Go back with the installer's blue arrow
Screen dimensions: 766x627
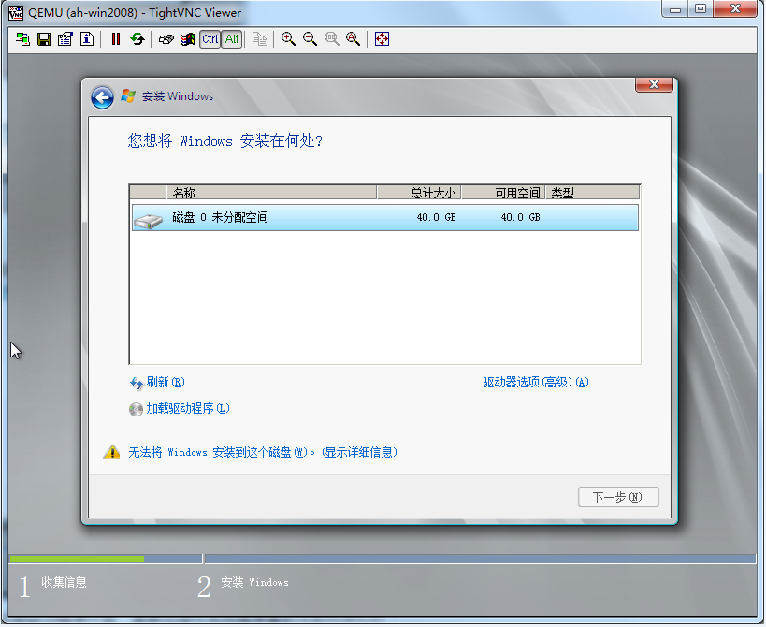coord(102,97)
